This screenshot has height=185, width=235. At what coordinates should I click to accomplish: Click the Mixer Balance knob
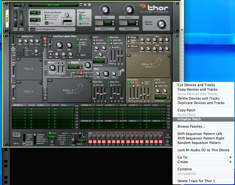52,68
